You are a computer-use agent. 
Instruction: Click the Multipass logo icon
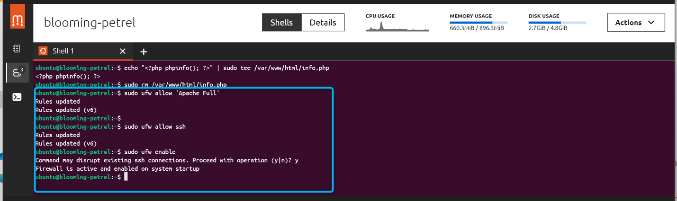coord(17,20)
